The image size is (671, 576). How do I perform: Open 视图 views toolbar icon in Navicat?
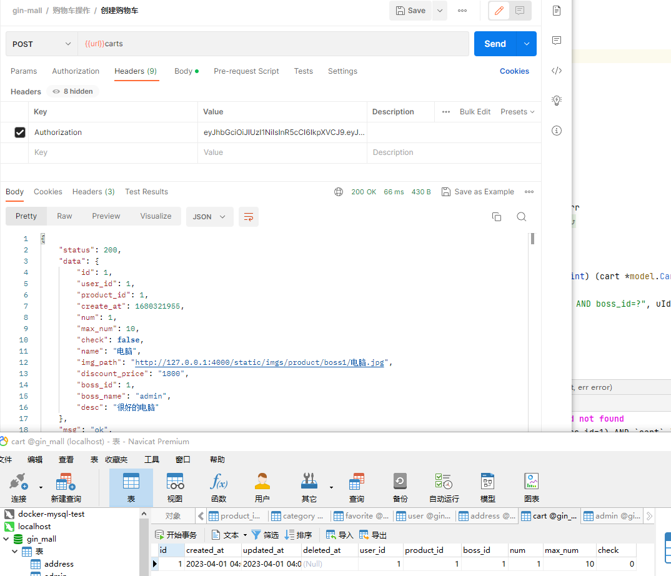(x=174, y=487)
